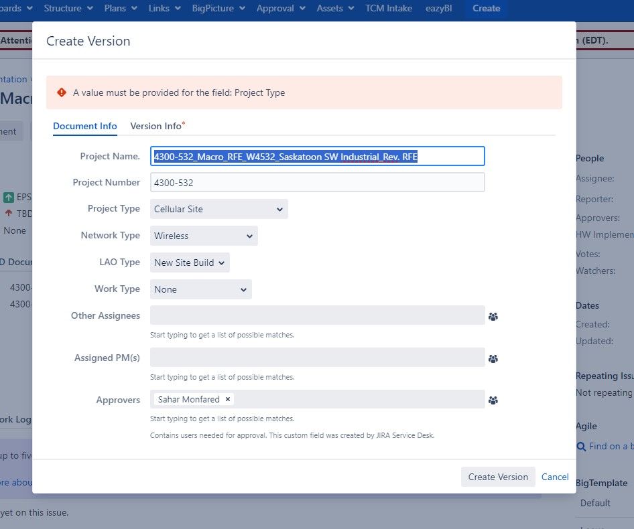Open user picker icon for Assigned PM(s)
This screenshot has height=529, width=634.
tap(493, 359)
